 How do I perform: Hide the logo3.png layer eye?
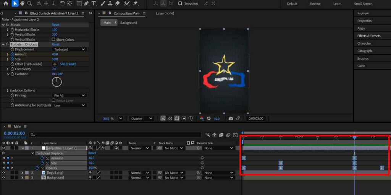3,172
